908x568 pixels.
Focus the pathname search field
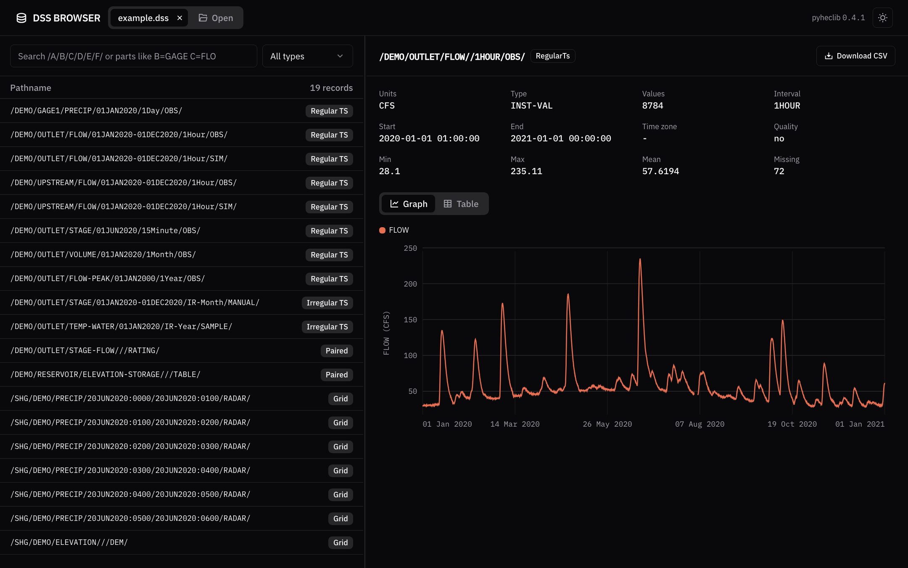[134, 56]
